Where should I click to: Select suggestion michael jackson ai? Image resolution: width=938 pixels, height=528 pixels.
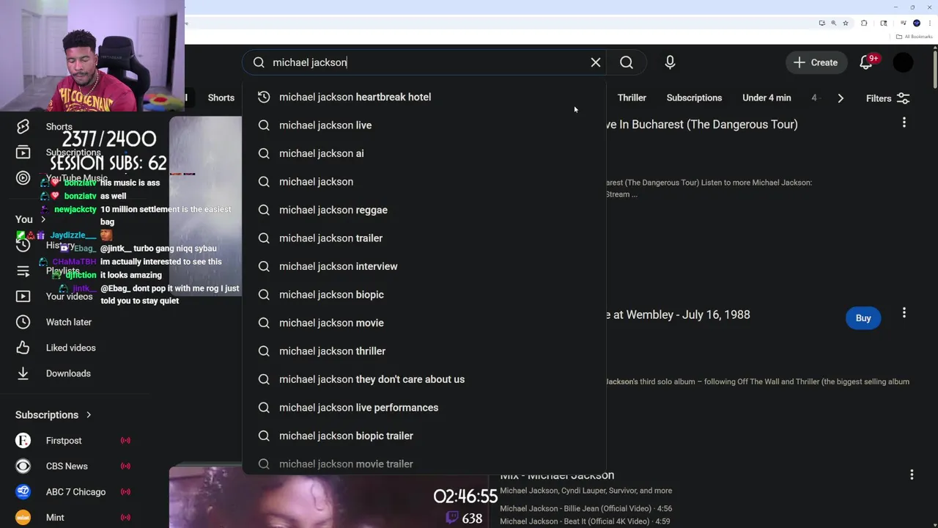pyautogui.click(x=424, y=153)
